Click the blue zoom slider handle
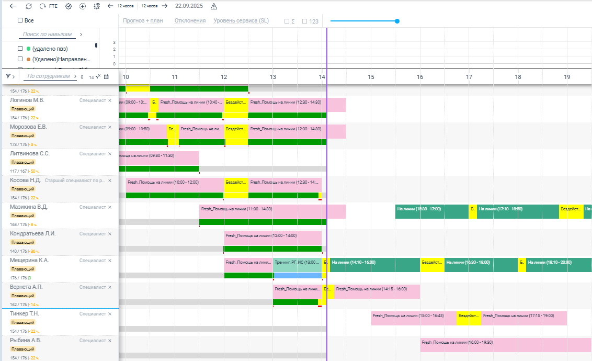Screen dimensions: 592x361 397,21
